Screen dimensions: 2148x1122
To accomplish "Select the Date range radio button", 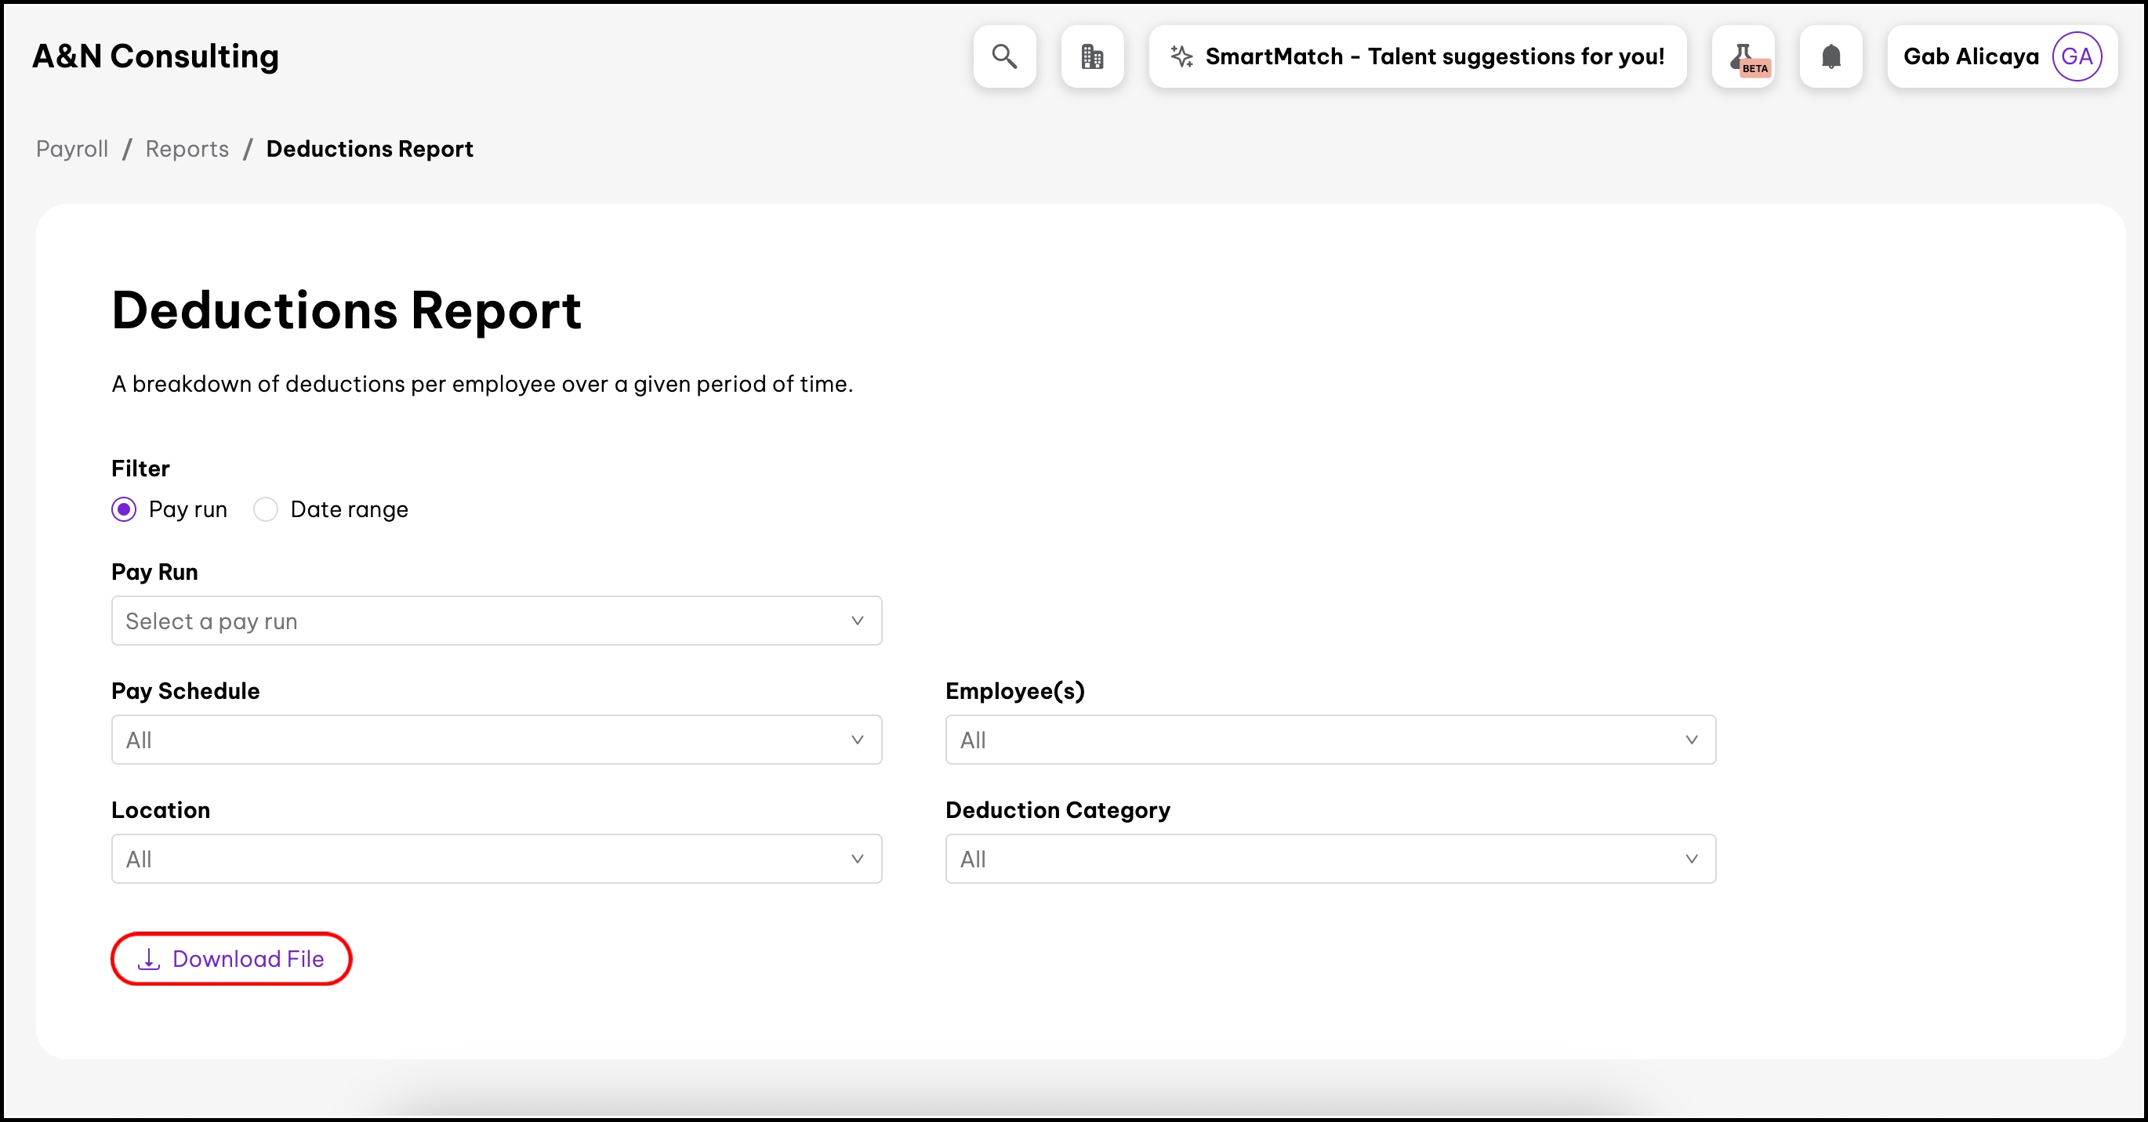I will tap(265, 509).
